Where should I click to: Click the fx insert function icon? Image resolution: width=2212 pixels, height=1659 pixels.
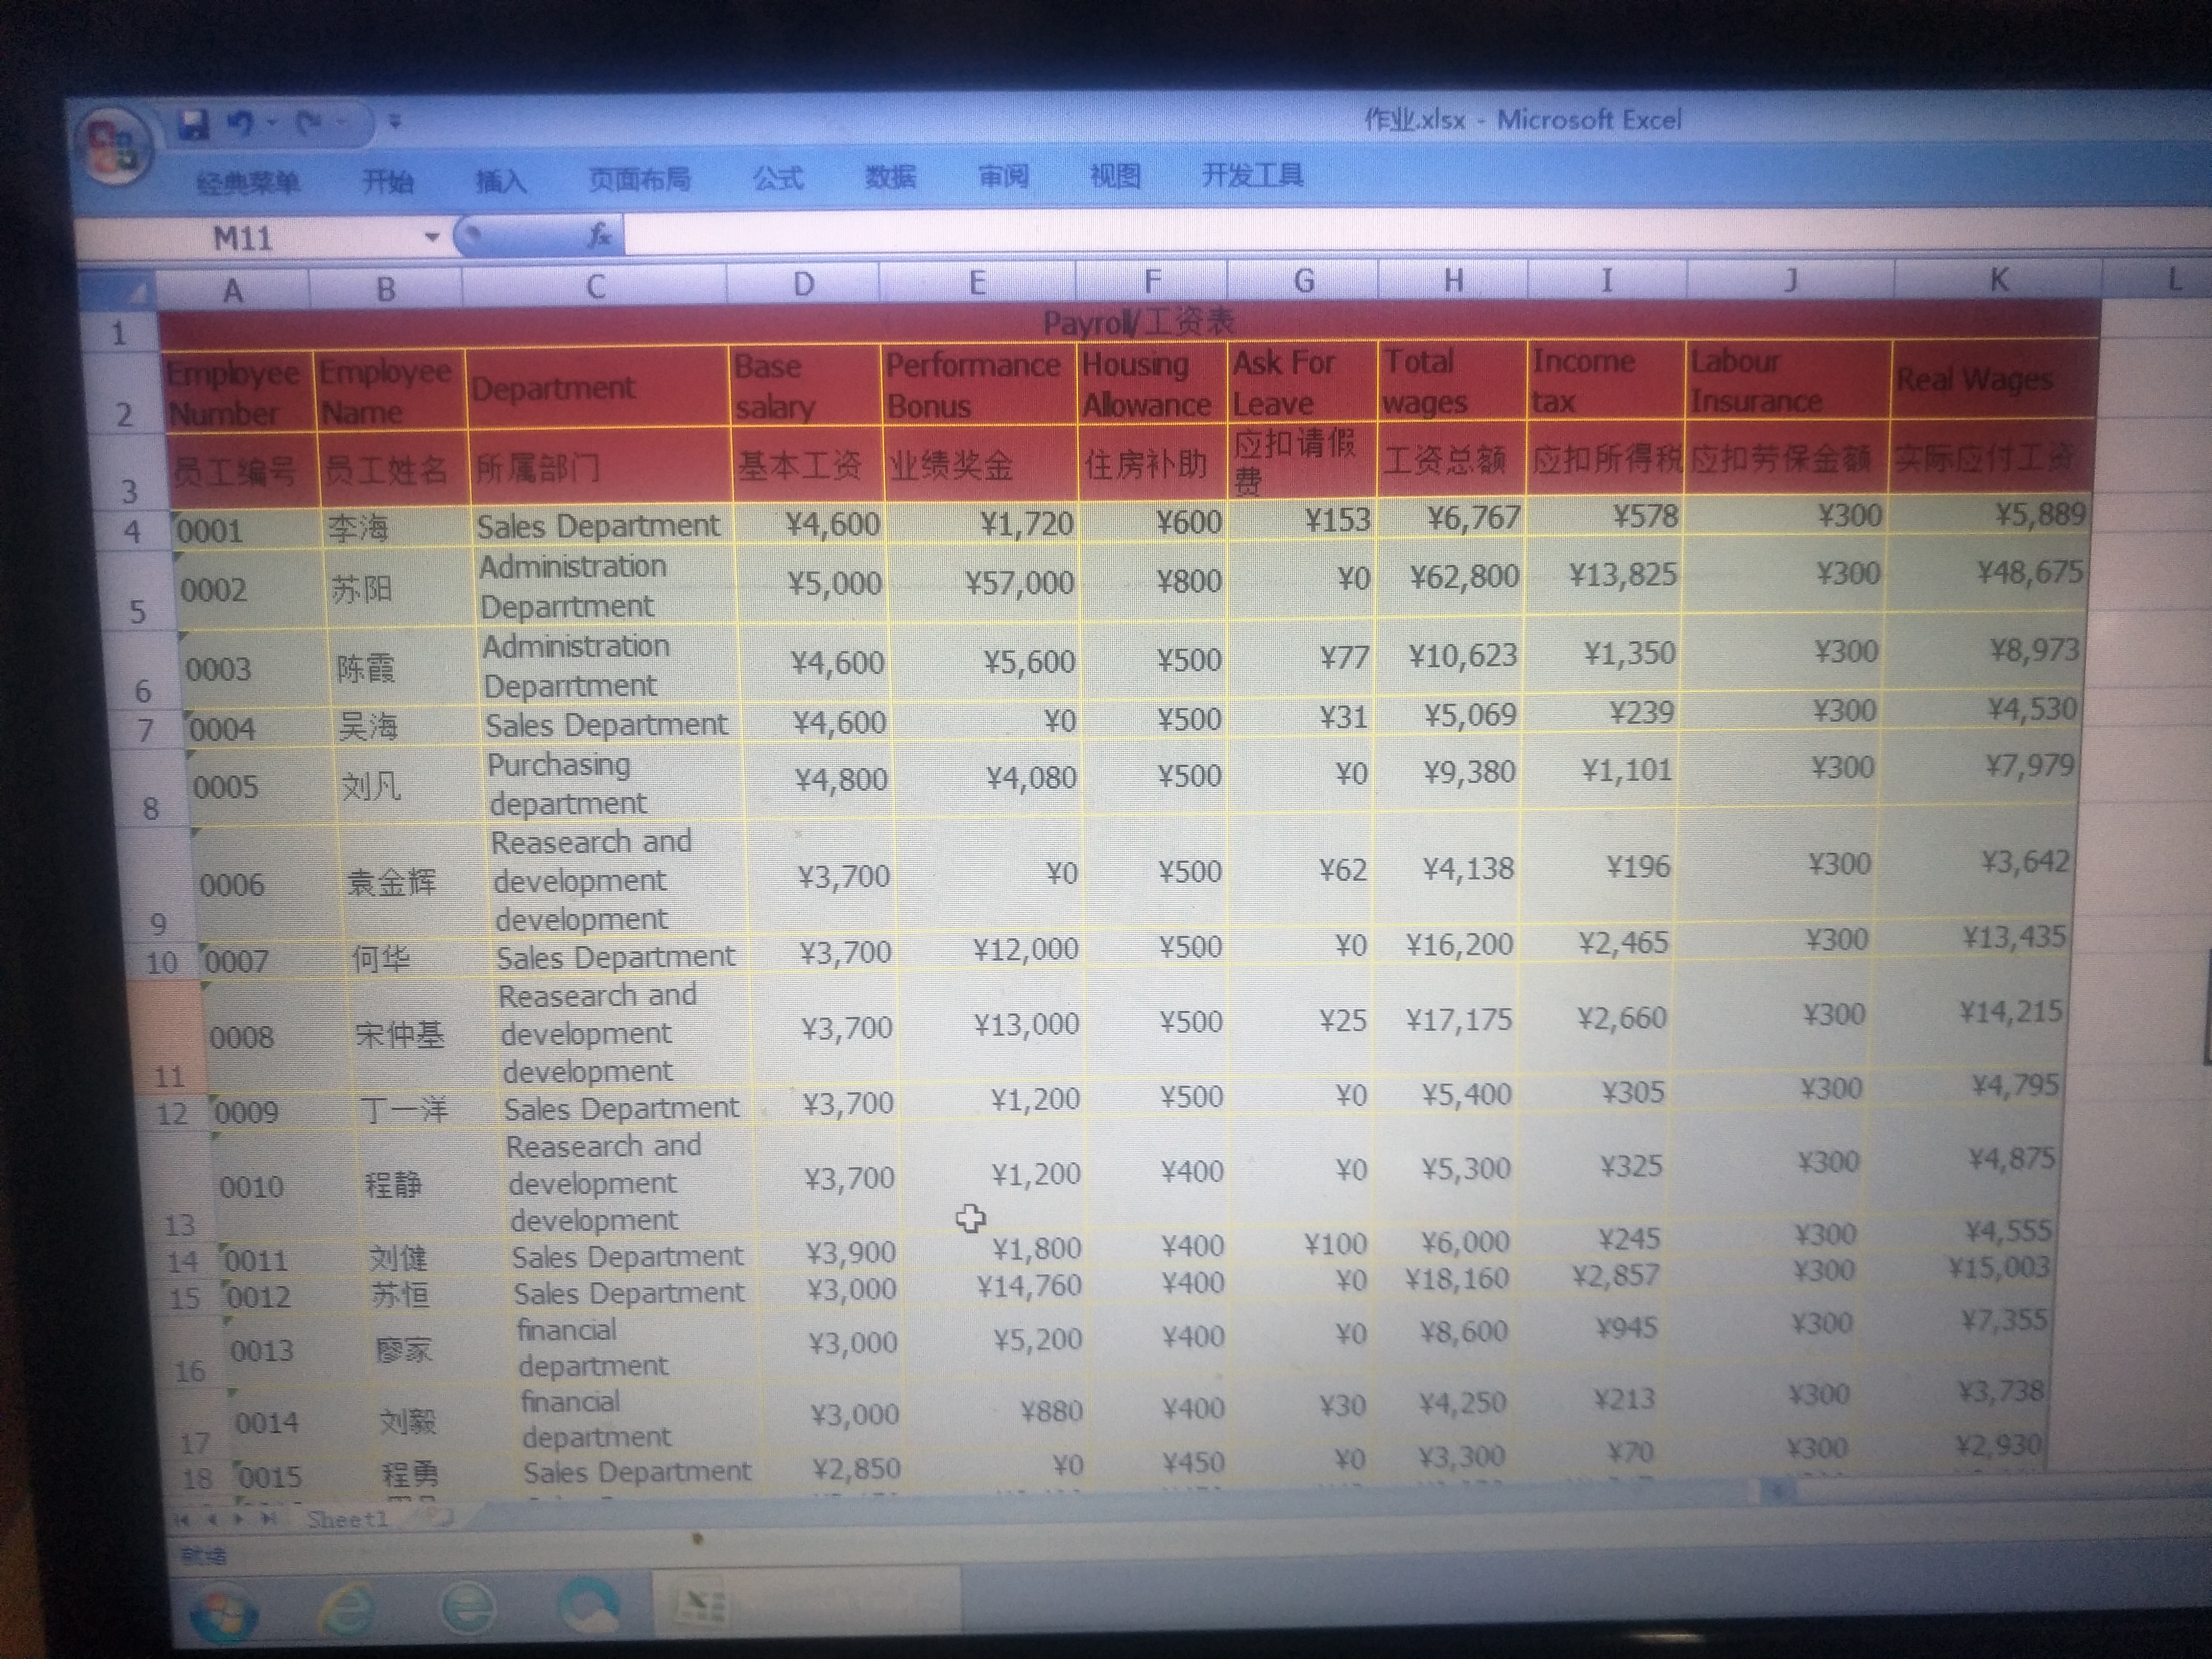tap(599, 235)
